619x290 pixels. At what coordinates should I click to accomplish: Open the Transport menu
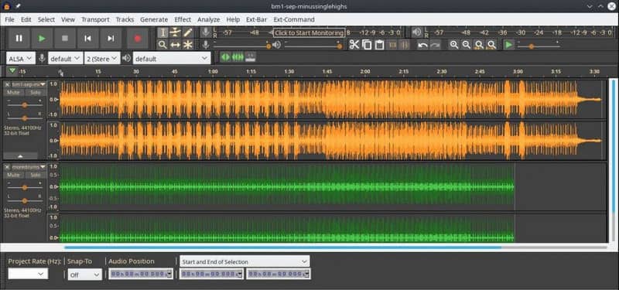[95, 19]
